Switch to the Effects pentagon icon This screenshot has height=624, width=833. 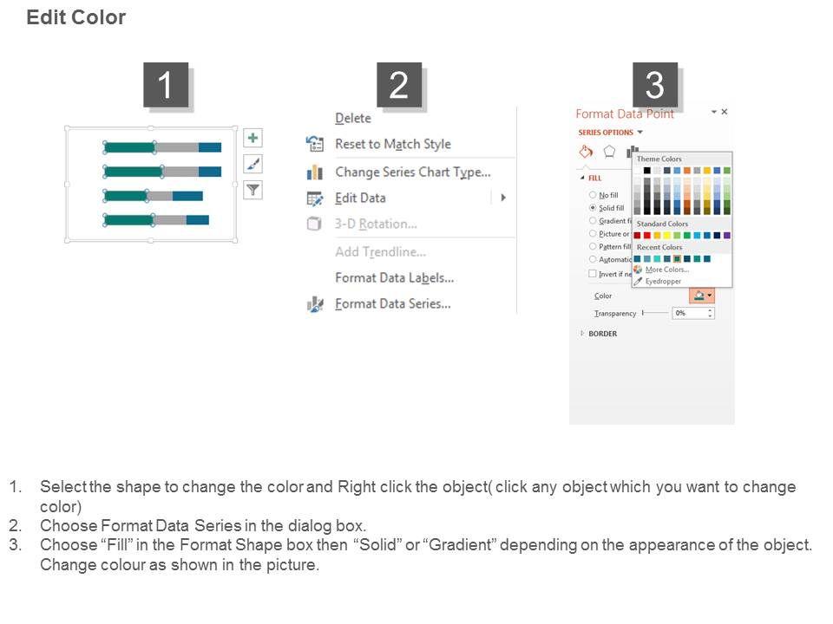pos(609,152)
